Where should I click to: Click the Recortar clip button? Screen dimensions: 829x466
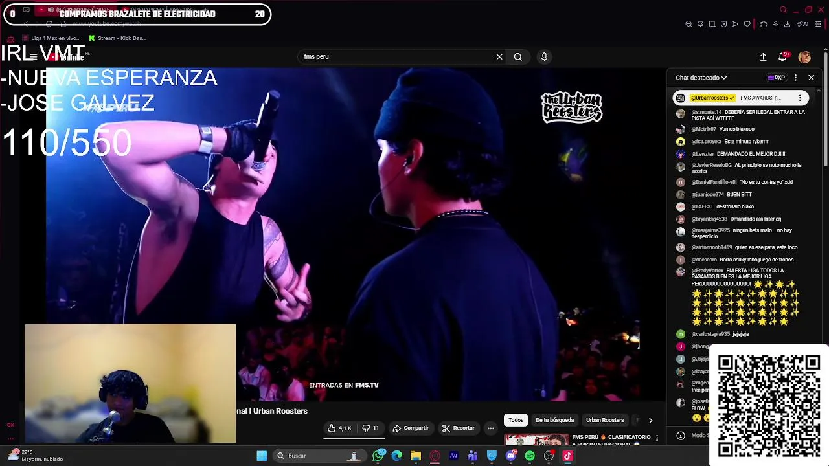[458, 428]
